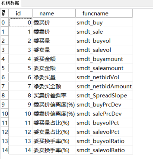Click the 买卖价差斜率 cell
This screenshot has height=159, width=153.
tap(54, 95)
